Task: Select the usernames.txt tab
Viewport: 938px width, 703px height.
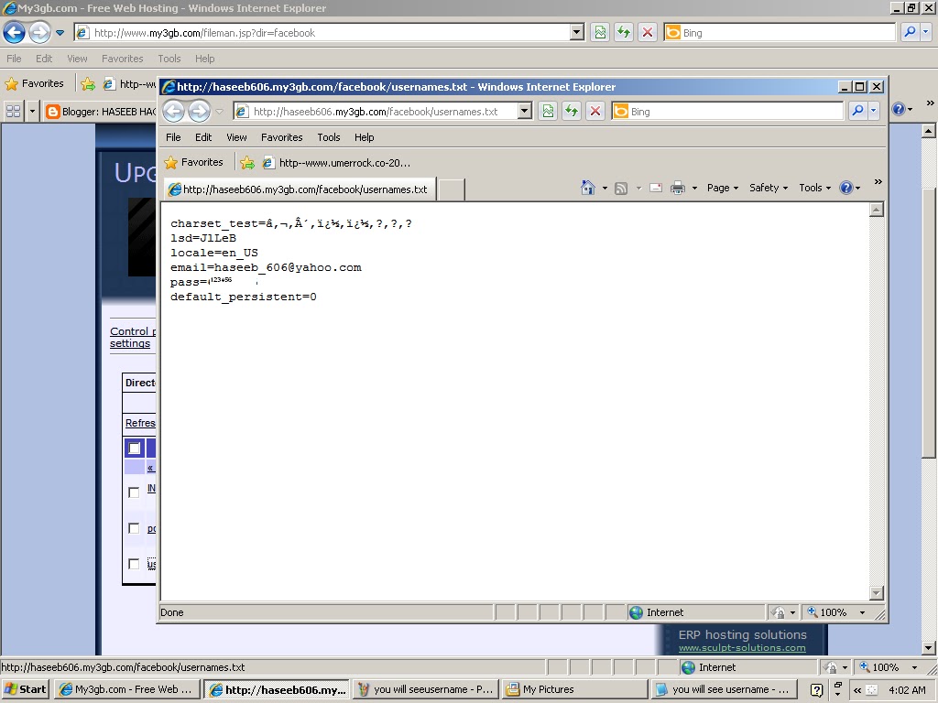Action: click(x=300, y=189)
